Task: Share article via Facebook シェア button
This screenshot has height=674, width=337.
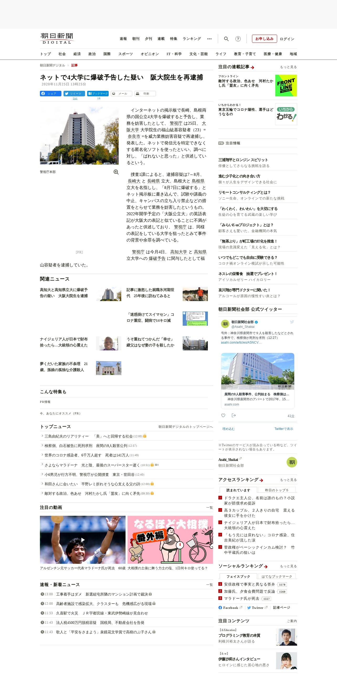Action: coord(51,93)
